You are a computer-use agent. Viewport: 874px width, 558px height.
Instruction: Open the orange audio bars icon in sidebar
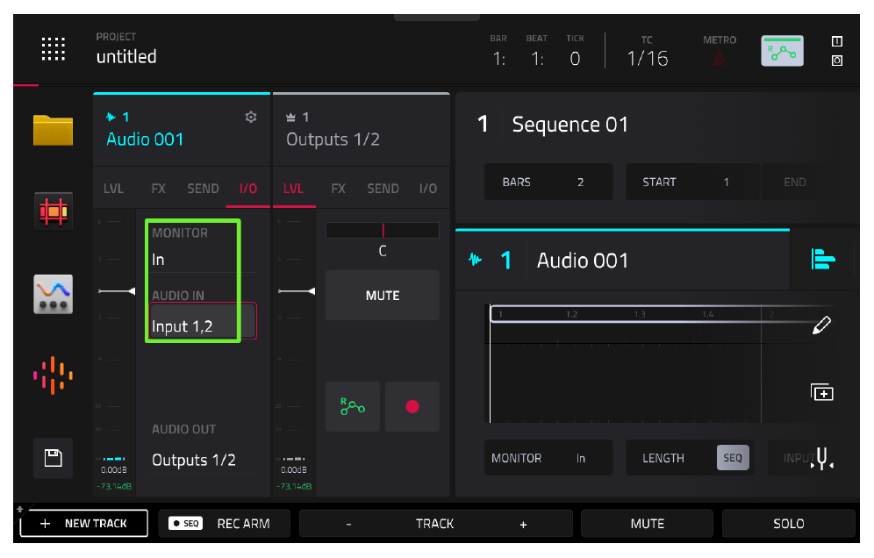[53, 376]
